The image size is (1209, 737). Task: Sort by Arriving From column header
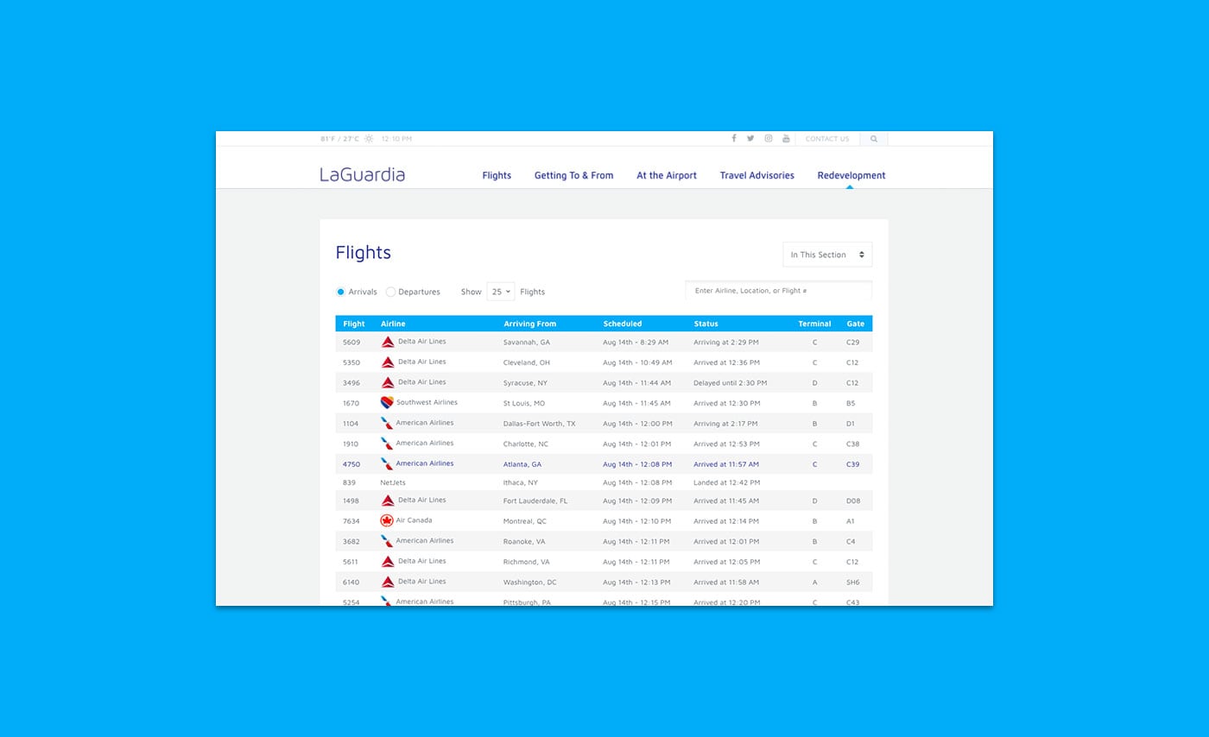(x=530, y=324)
